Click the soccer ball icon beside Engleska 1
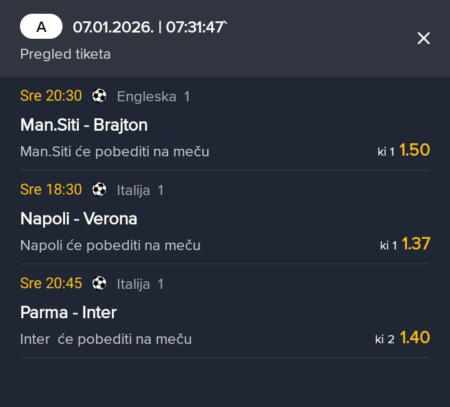 pyautogui.click(x=99, y=96)
